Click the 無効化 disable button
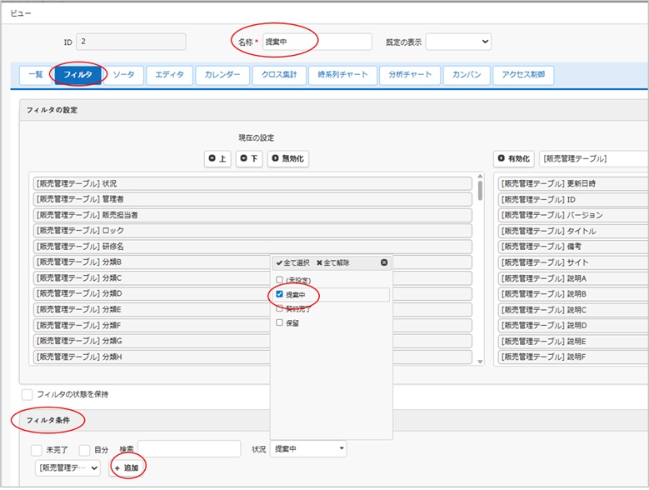This screenshot has height=490, width=649. [288, 158]
